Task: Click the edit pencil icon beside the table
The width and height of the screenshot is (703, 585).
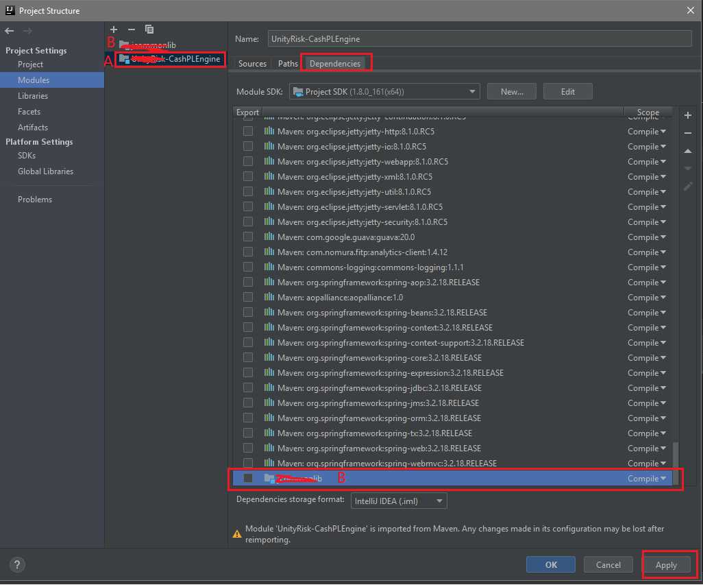Action: 688,186
